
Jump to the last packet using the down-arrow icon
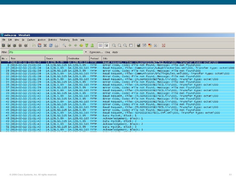coord(92,45)
